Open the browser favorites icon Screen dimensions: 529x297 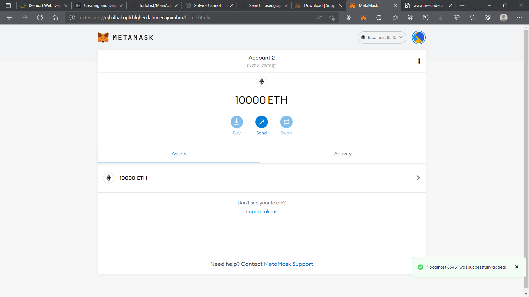395,18
